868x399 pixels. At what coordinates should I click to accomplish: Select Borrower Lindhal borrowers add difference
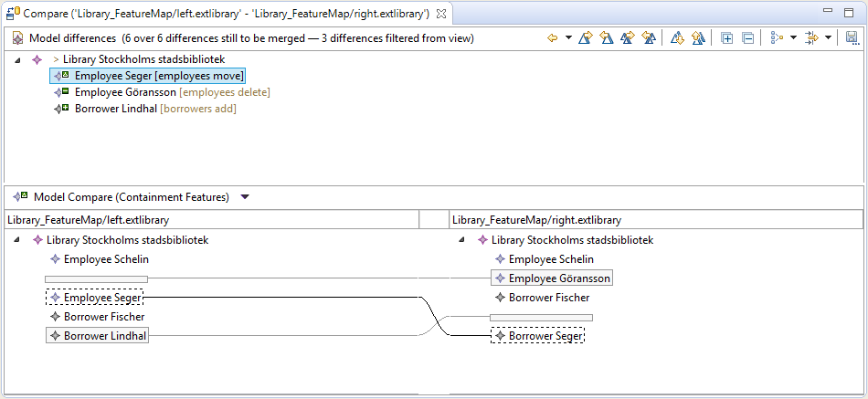point(155,109)
